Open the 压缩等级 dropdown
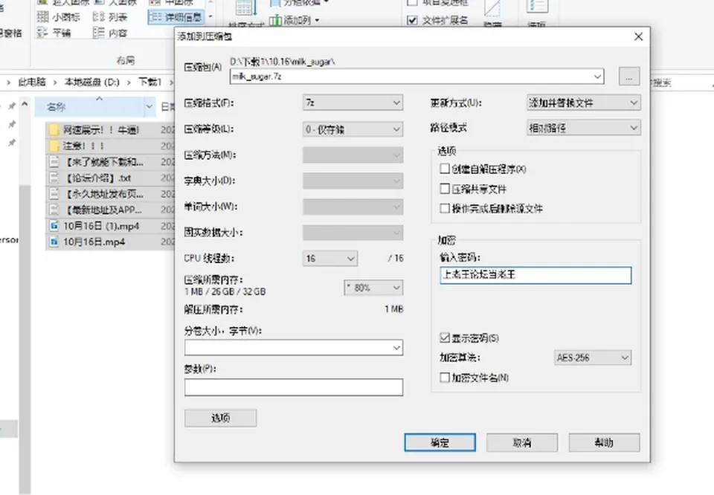 pyautogui.click(x=353, y=129)
